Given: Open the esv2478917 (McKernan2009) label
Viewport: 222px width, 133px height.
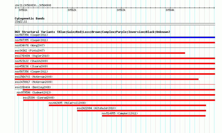Looking at the screenshot, I should pos(34,82).
